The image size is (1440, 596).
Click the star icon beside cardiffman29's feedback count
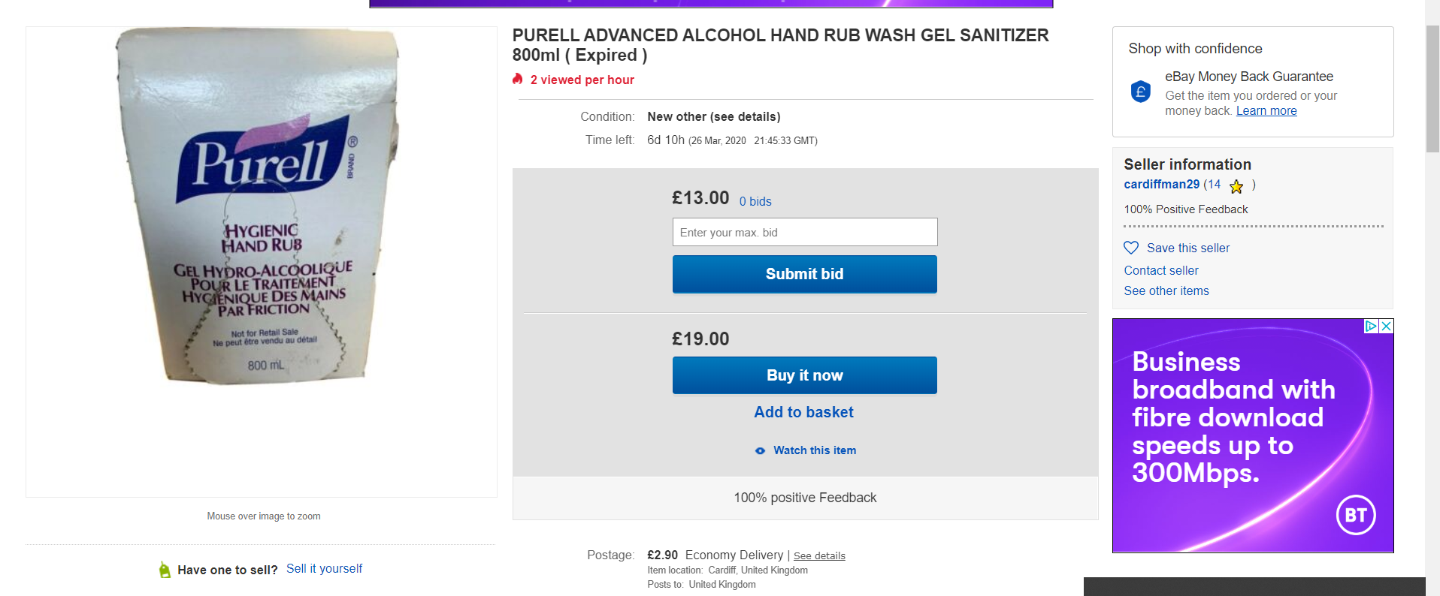[1236, 186]
